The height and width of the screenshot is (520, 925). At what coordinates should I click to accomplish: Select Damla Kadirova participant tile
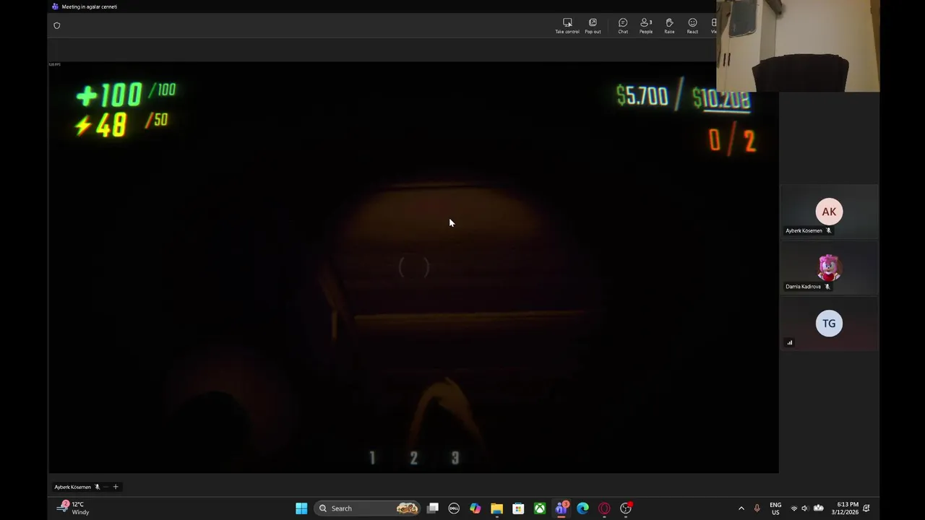829,267
